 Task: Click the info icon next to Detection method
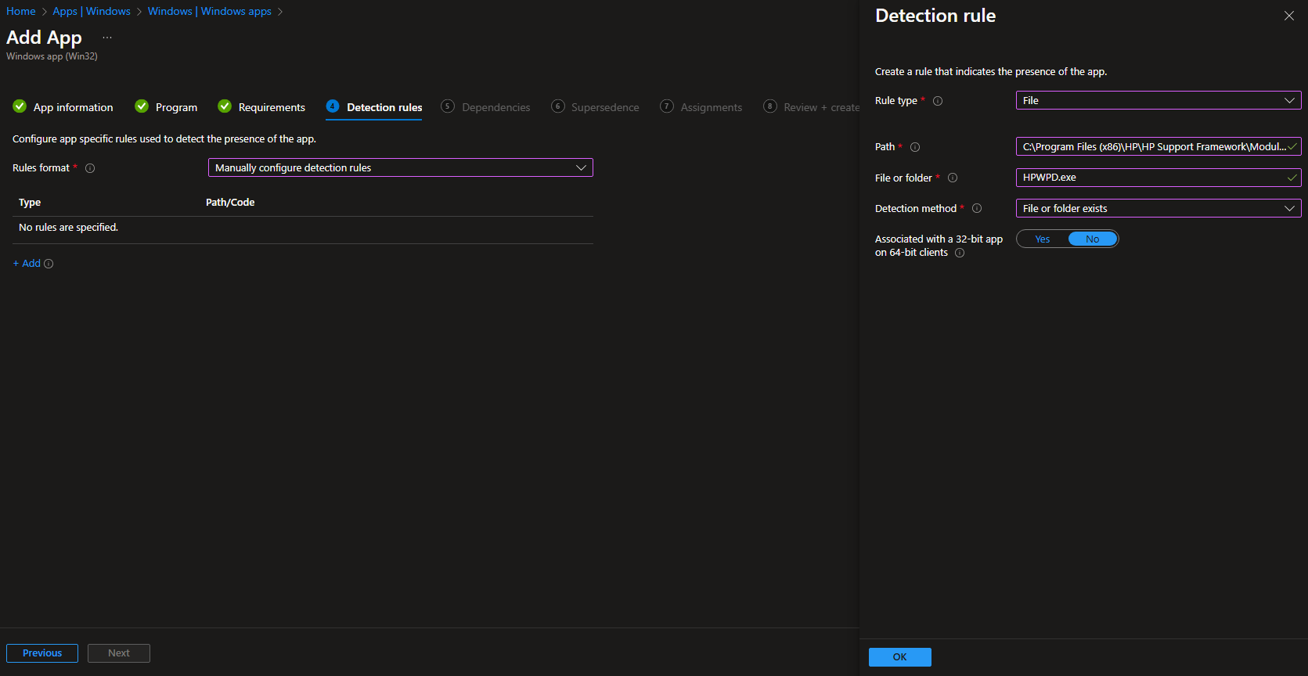(x=977, y=208)
